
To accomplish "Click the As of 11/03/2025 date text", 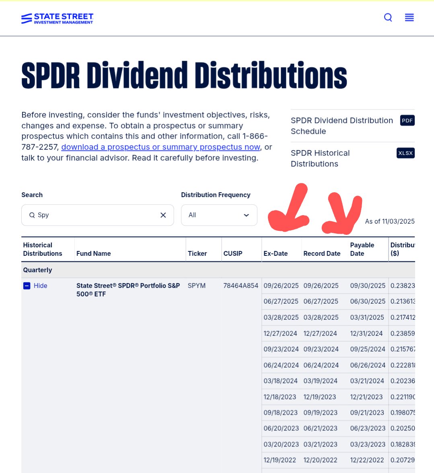I will [390, 221].
